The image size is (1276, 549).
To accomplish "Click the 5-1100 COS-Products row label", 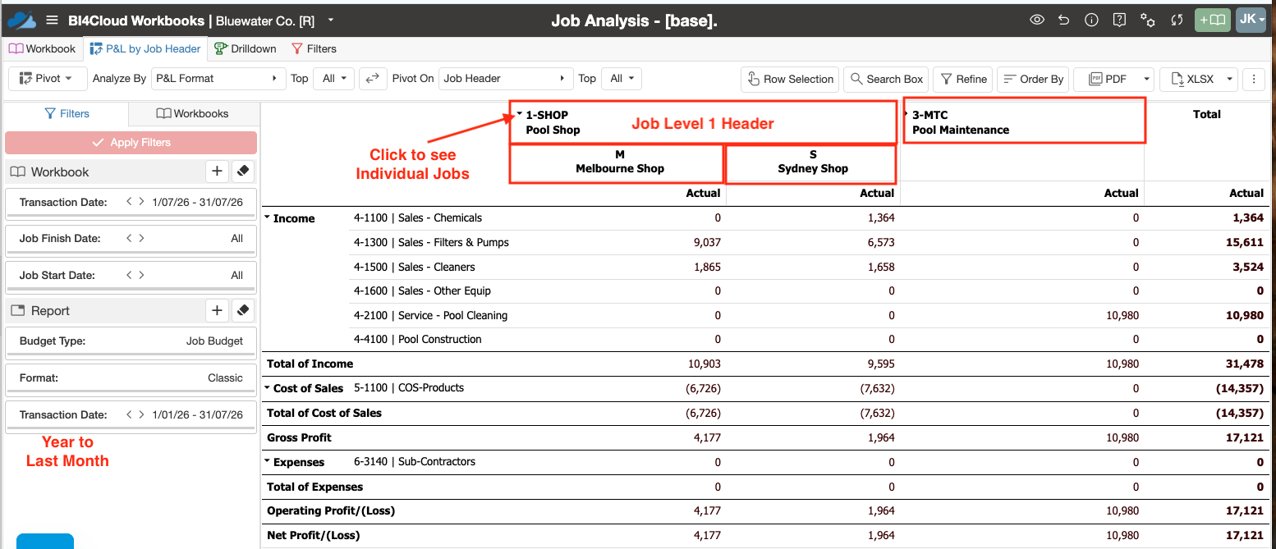I will (409, 388).
